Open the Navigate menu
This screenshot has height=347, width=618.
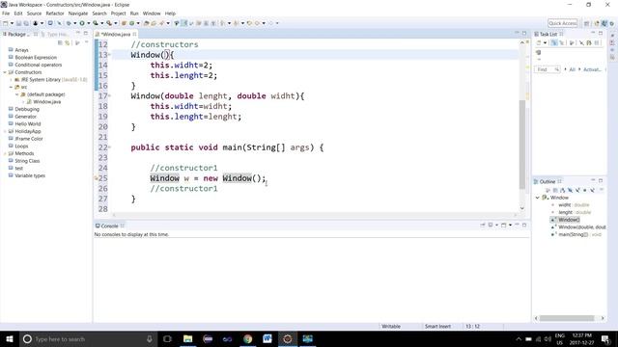pos(78,13)
